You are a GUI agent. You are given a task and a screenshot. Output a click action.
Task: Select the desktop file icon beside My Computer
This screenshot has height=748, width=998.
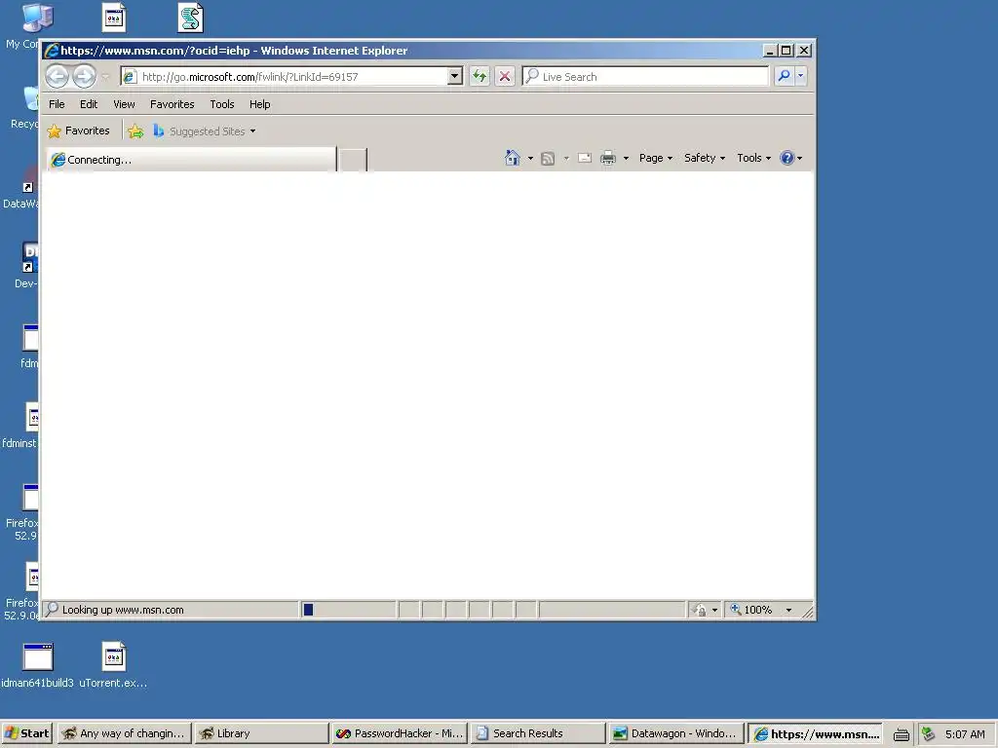pyautogui.click(x=114, y=18)
